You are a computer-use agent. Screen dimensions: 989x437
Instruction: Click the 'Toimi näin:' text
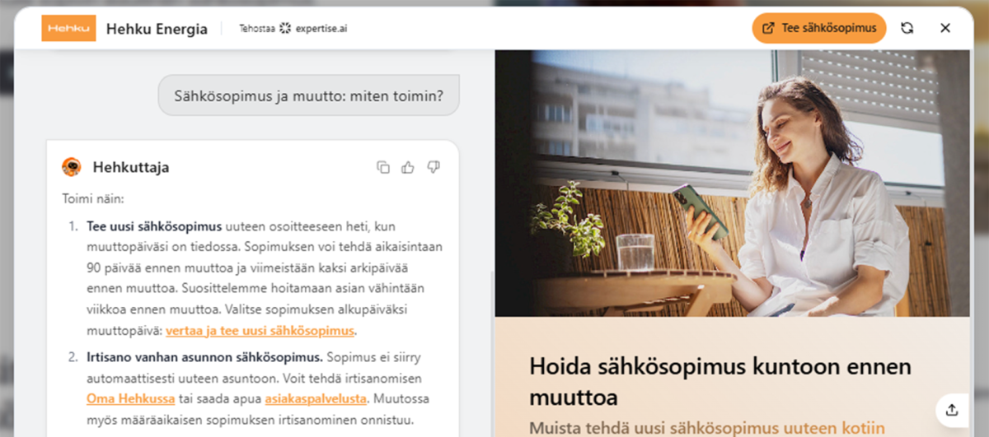point(92,198)
